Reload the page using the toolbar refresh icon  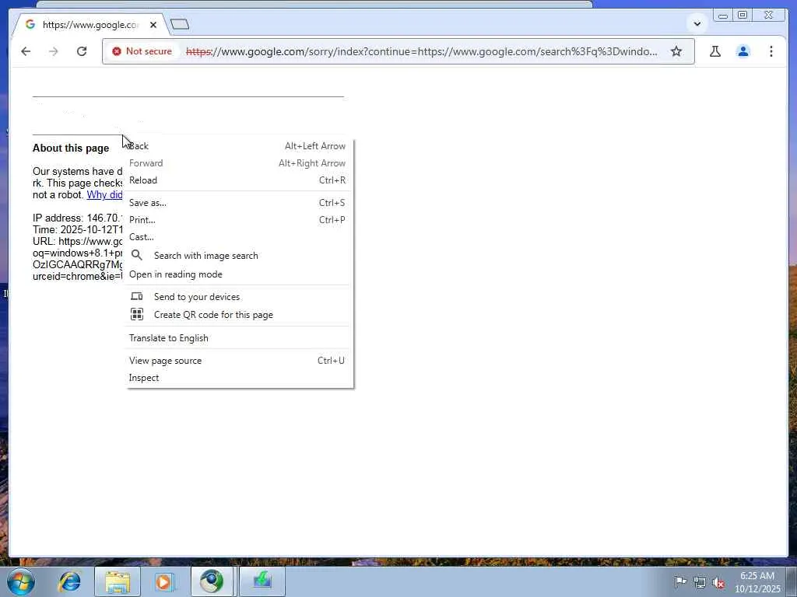click(x=81, y=51)
